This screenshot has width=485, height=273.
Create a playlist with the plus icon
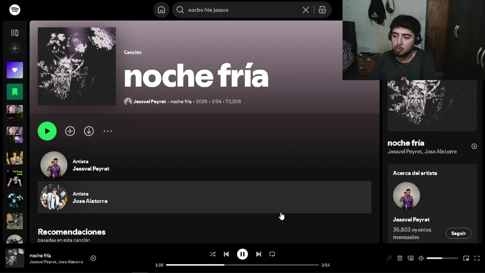(15, 48)
